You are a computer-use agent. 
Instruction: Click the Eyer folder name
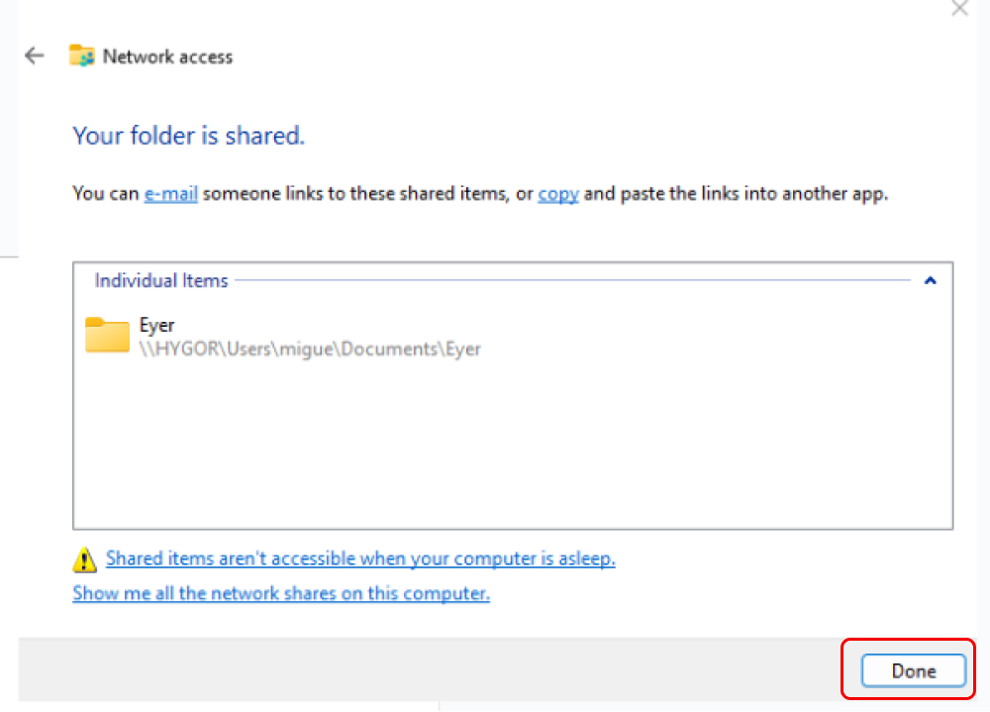click(156, 326)
